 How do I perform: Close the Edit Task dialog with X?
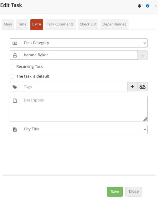[x=156, y=6]
